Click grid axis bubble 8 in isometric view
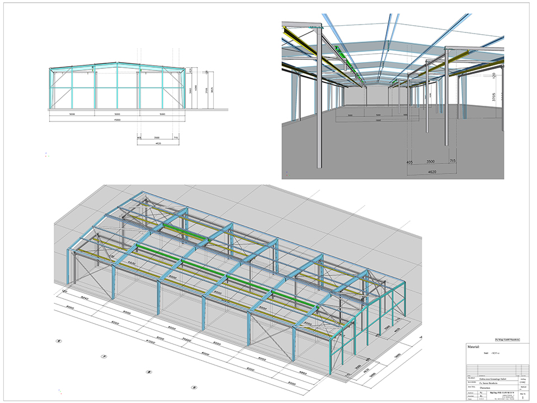537x403 pixels. tap(149, 371)
